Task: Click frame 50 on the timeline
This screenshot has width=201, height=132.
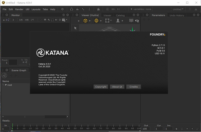Action: click(x=75, y=128)
